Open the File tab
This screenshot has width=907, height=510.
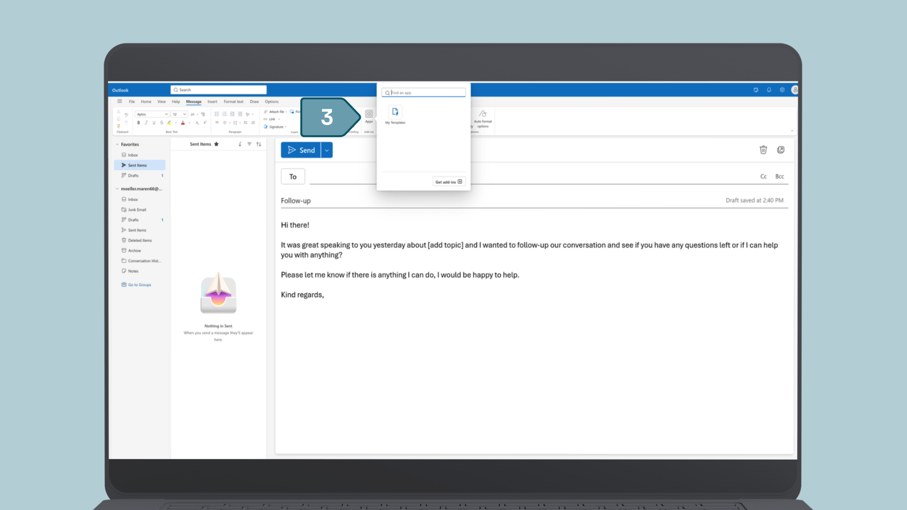point(132,102)
